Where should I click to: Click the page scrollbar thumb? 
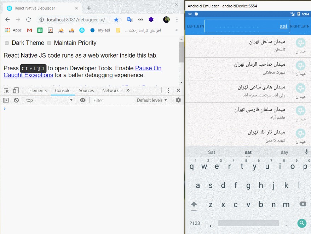(x=181, y=52)
